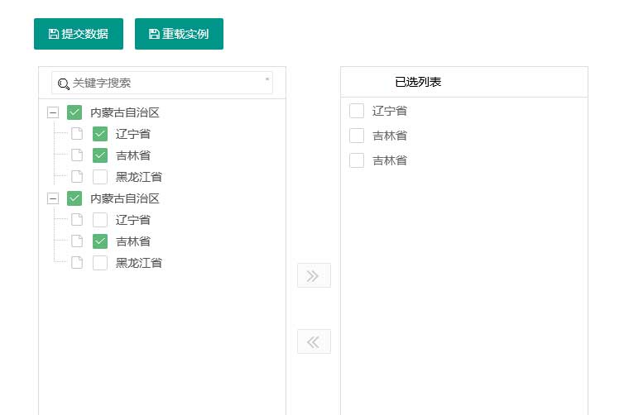Check the unchecked 辽宁省 checkbox in the tree
Image resolution: width=624 pixels, height=415 pixels.
tap(100, 220)
